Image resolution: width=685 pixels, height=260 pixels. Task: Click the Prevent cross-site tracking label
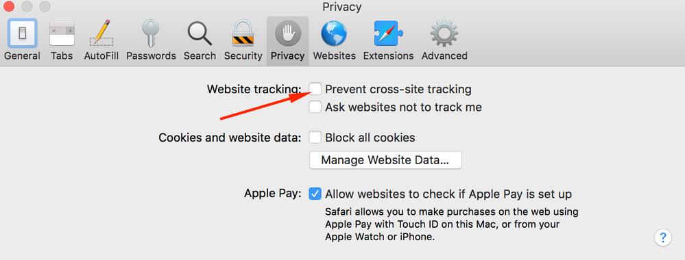tap(398, 90)
